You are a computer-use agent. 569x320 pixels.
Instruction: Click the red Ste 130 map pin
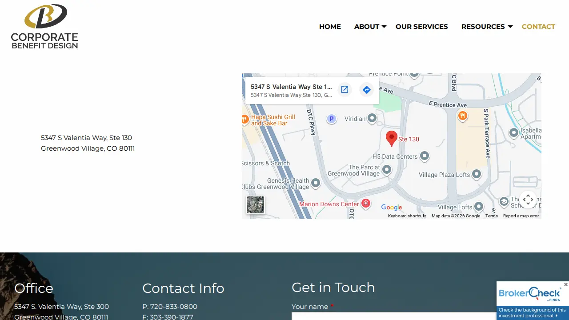[391, 139]
